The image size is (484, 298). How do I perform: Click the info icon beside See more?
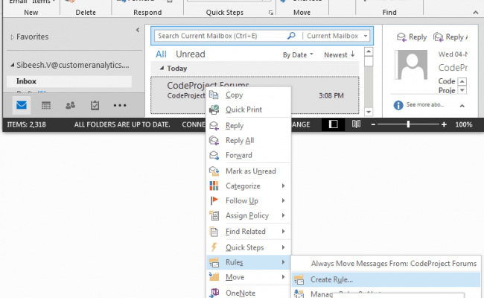pyautogui.click(x=398, y=105)
